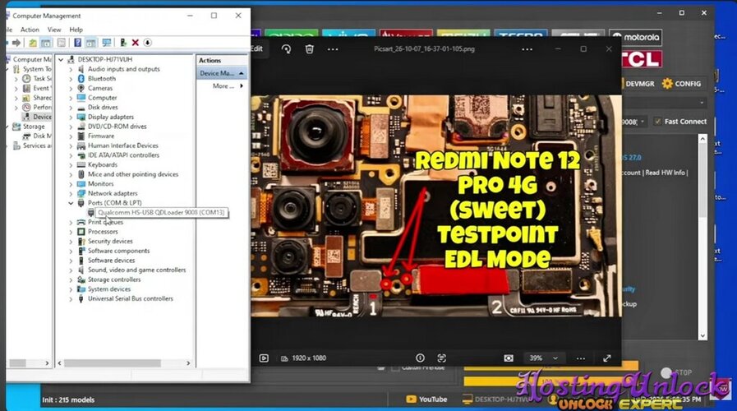This screenshot has width=737, height=411.
Task: Click the fit-to-window icon beside zoom percentage
Action: click(x=509, y=358)
